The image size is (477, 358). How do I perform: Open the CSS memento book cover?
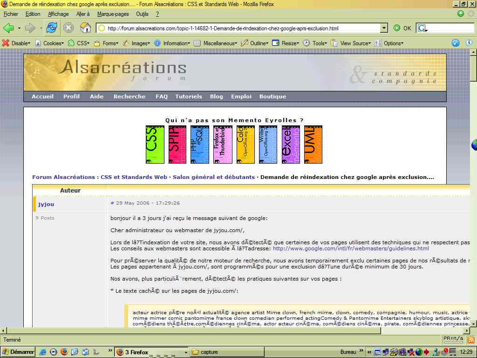coord(155,145)
